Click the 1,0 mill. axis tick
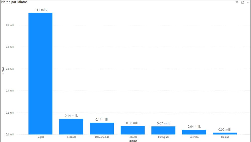Screen dimensions: 251x142 [10, 25]
